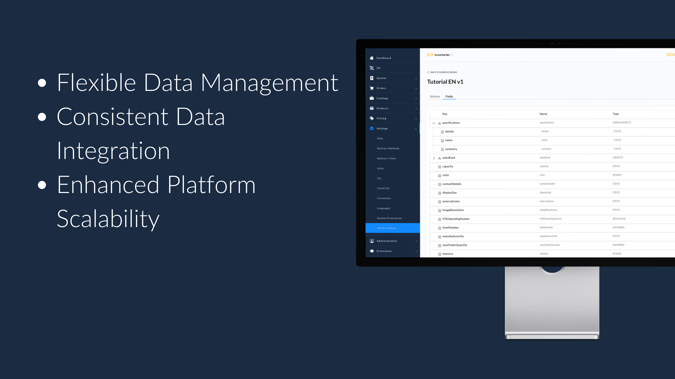
Task: Collapse the specifications tree row
Action: (434, 123)
